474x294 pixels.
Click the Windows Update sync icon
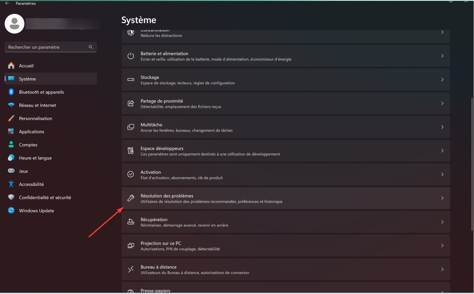click(11, 210)
